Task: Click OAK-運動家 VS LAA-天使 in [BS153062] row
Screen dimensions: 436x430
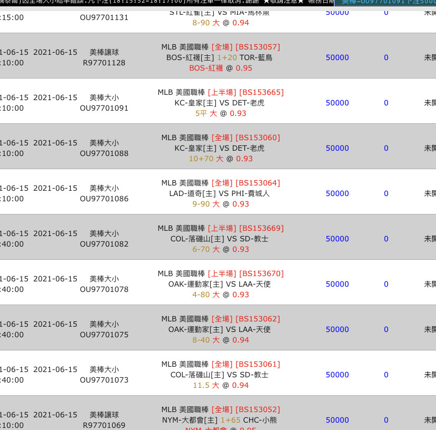Action: pyautogui.click(x=220, y=330)
